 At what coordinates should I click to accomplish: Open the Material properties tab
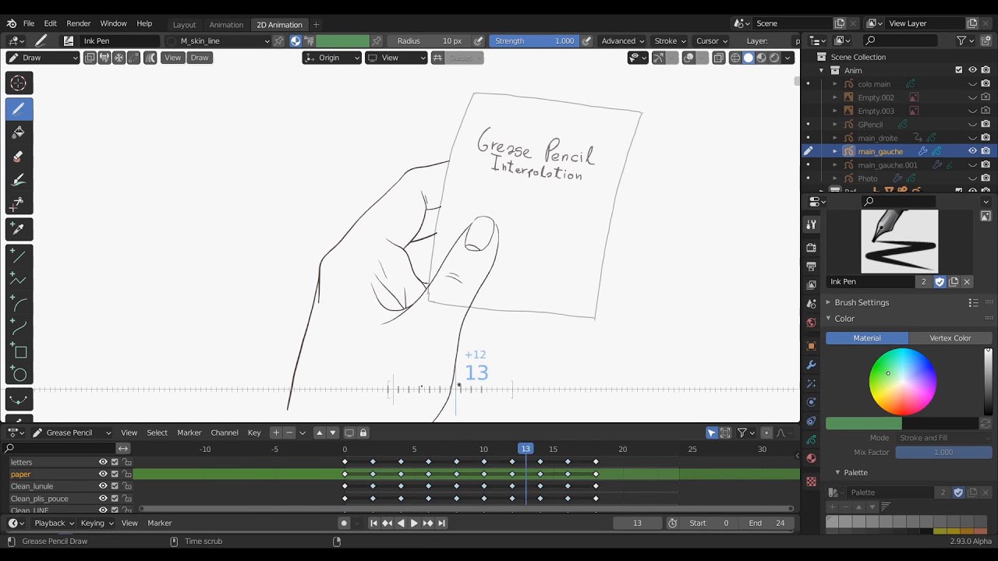pos(812,458)
